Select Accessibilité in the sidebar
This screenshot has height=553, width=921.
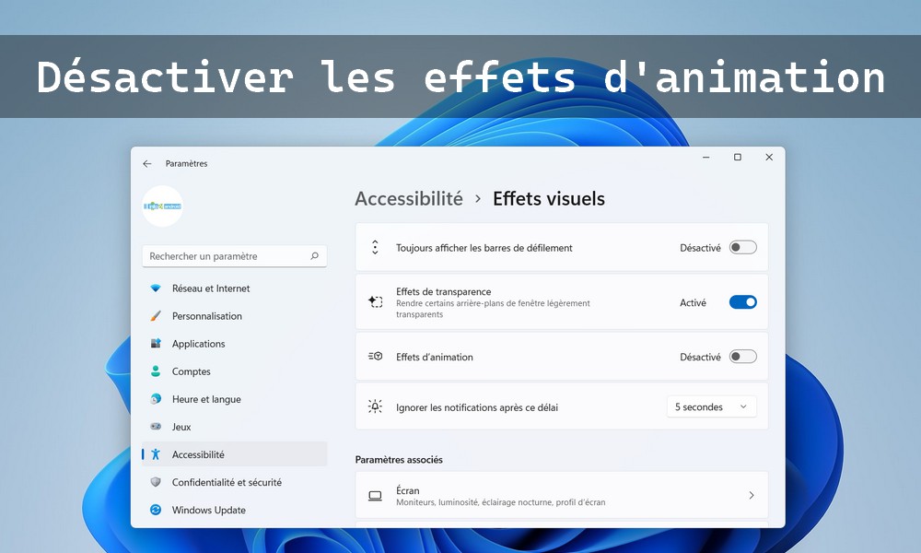tap(234, 454)
